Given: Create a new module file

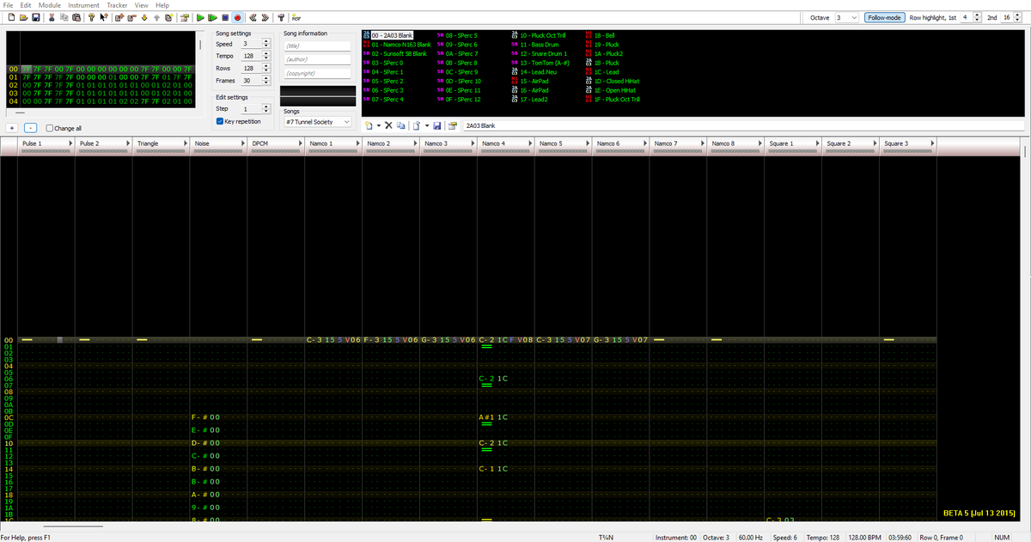Looking at the screenshot, I should [11, 17].
